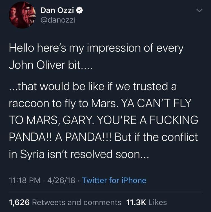Open the tweet options chevron menu
This screenshot has width=211, height=212.
click(199, 11)
